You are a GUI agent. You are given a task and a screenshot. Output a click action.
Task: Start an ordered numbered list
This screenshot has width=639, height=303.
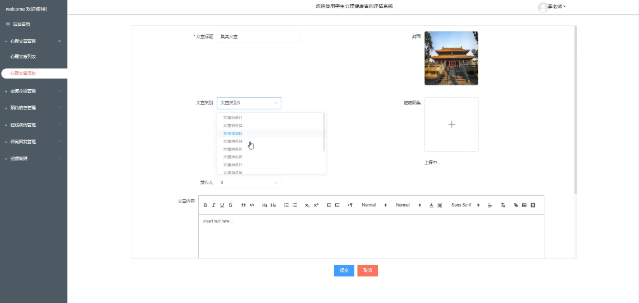[x=286, y=205]
